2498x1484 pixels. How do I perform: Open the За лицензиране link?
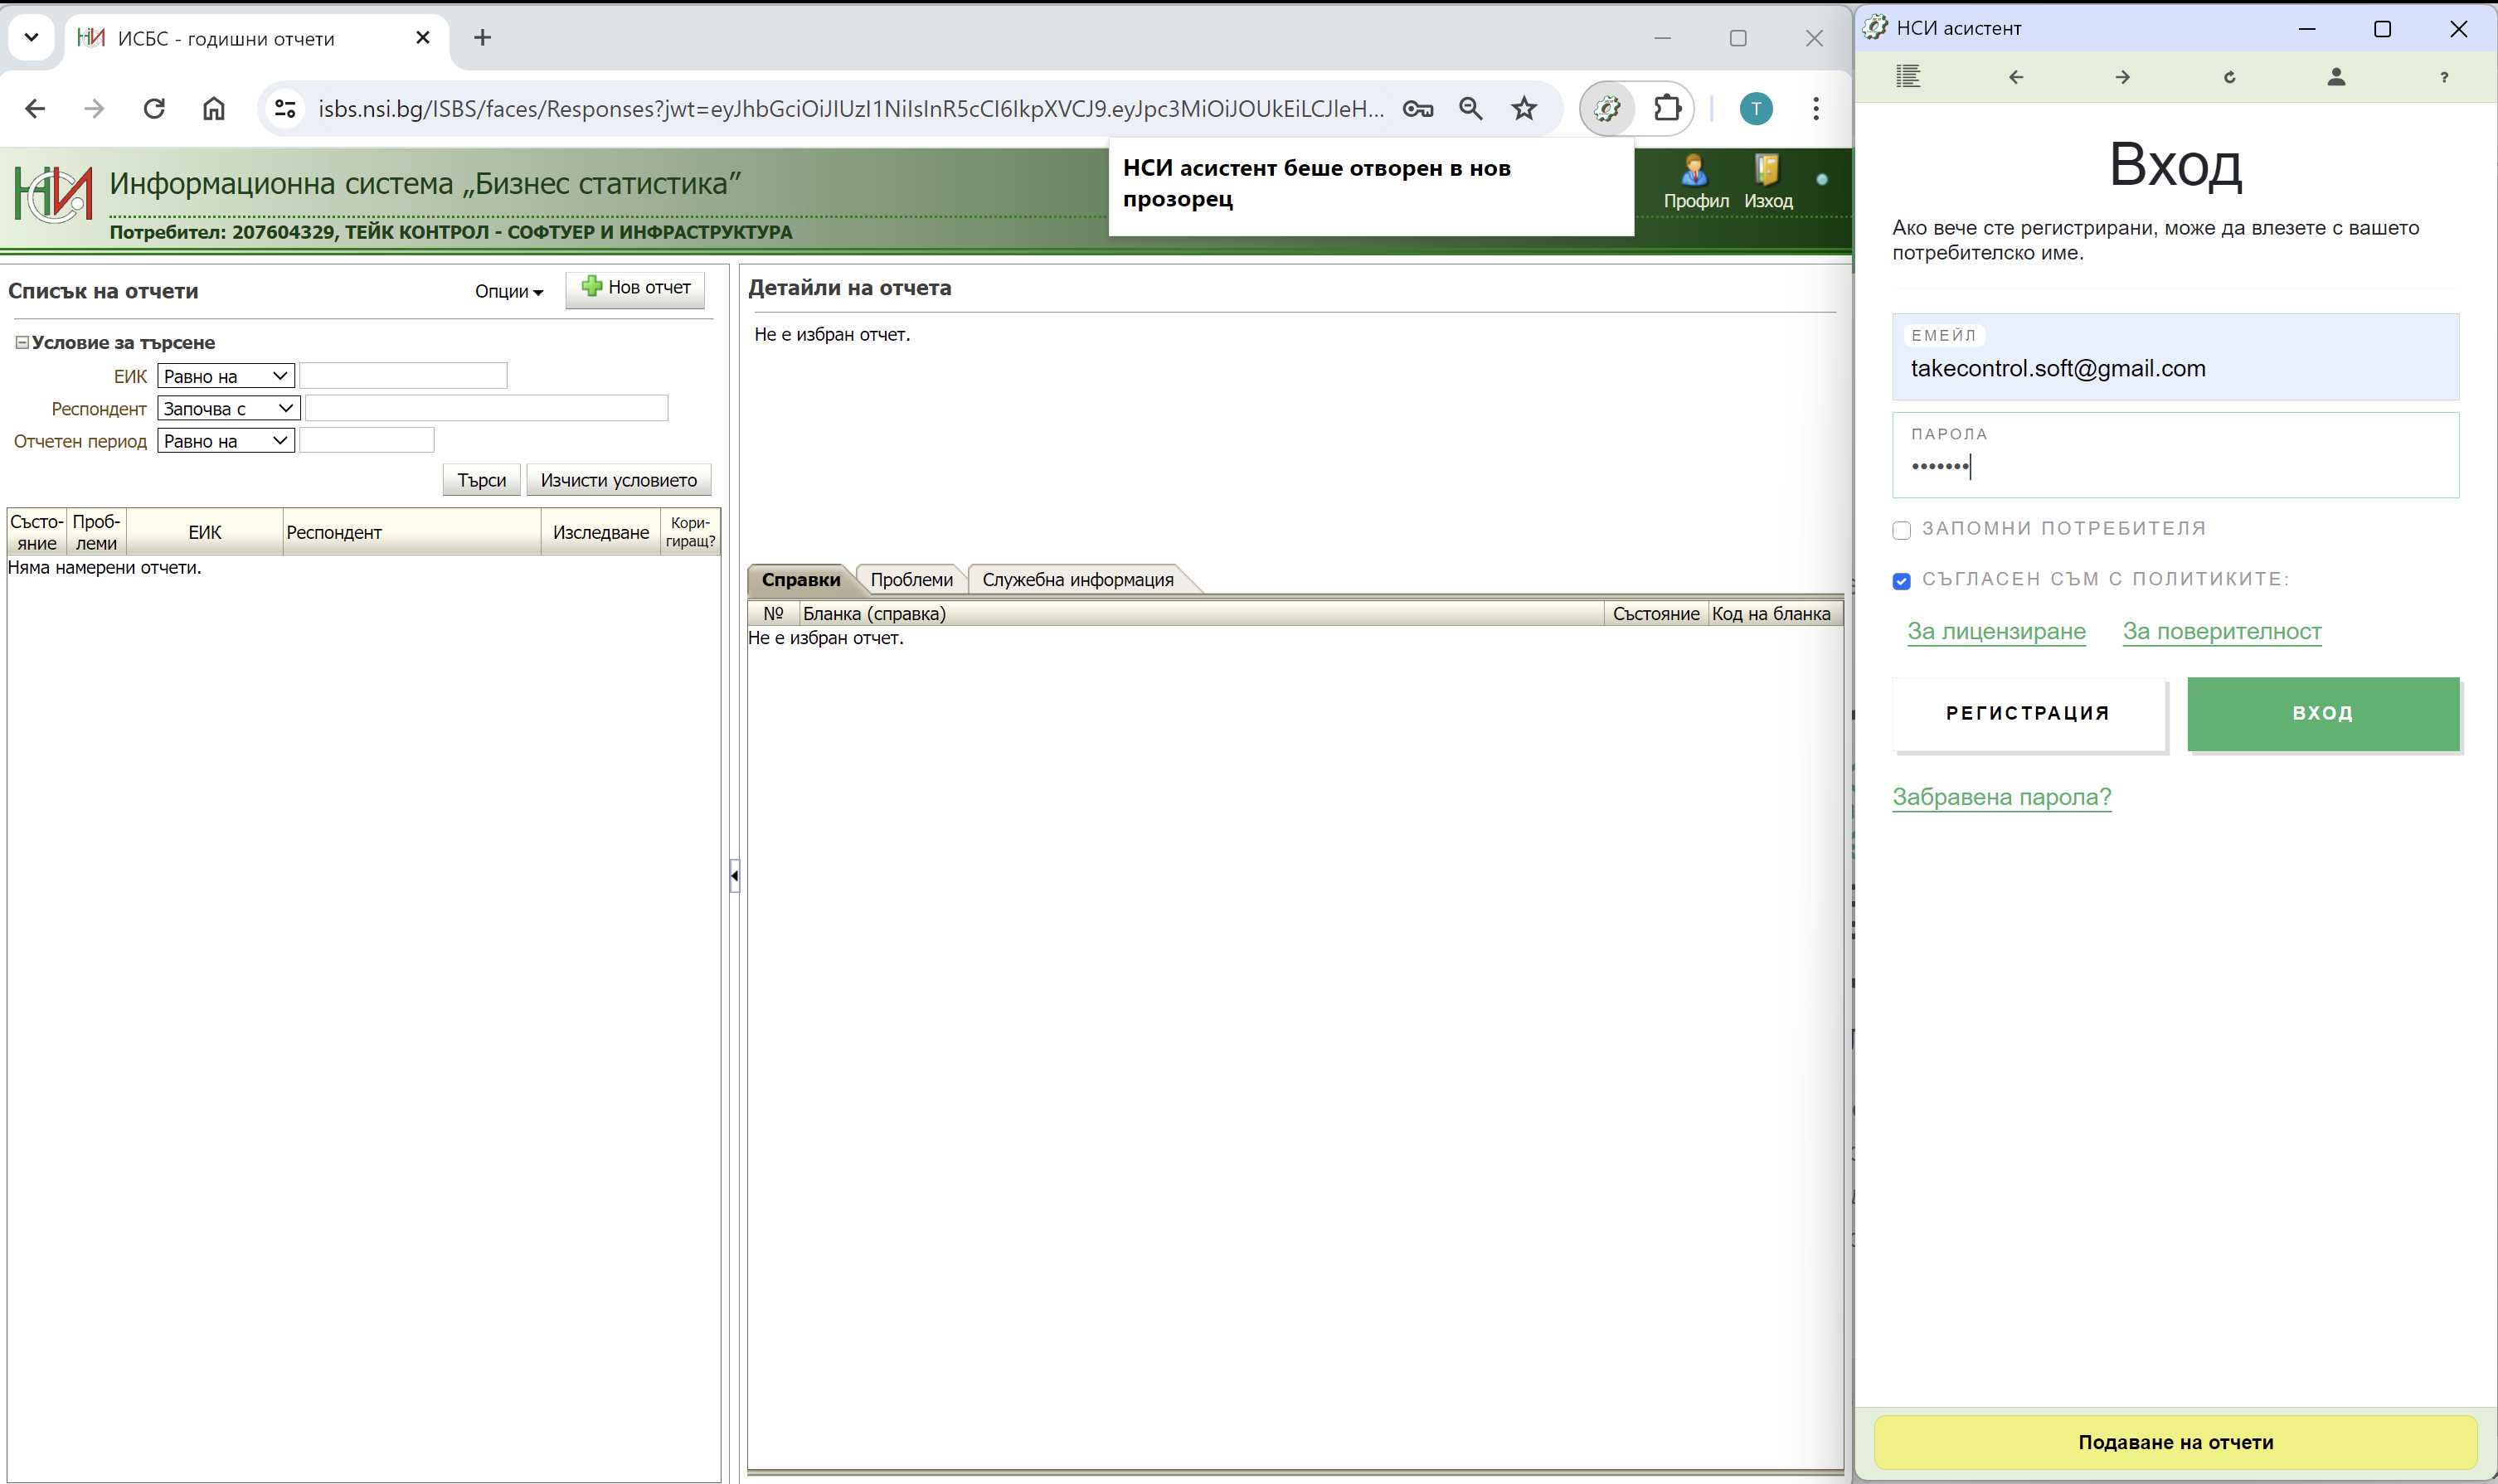[1995, 631]
